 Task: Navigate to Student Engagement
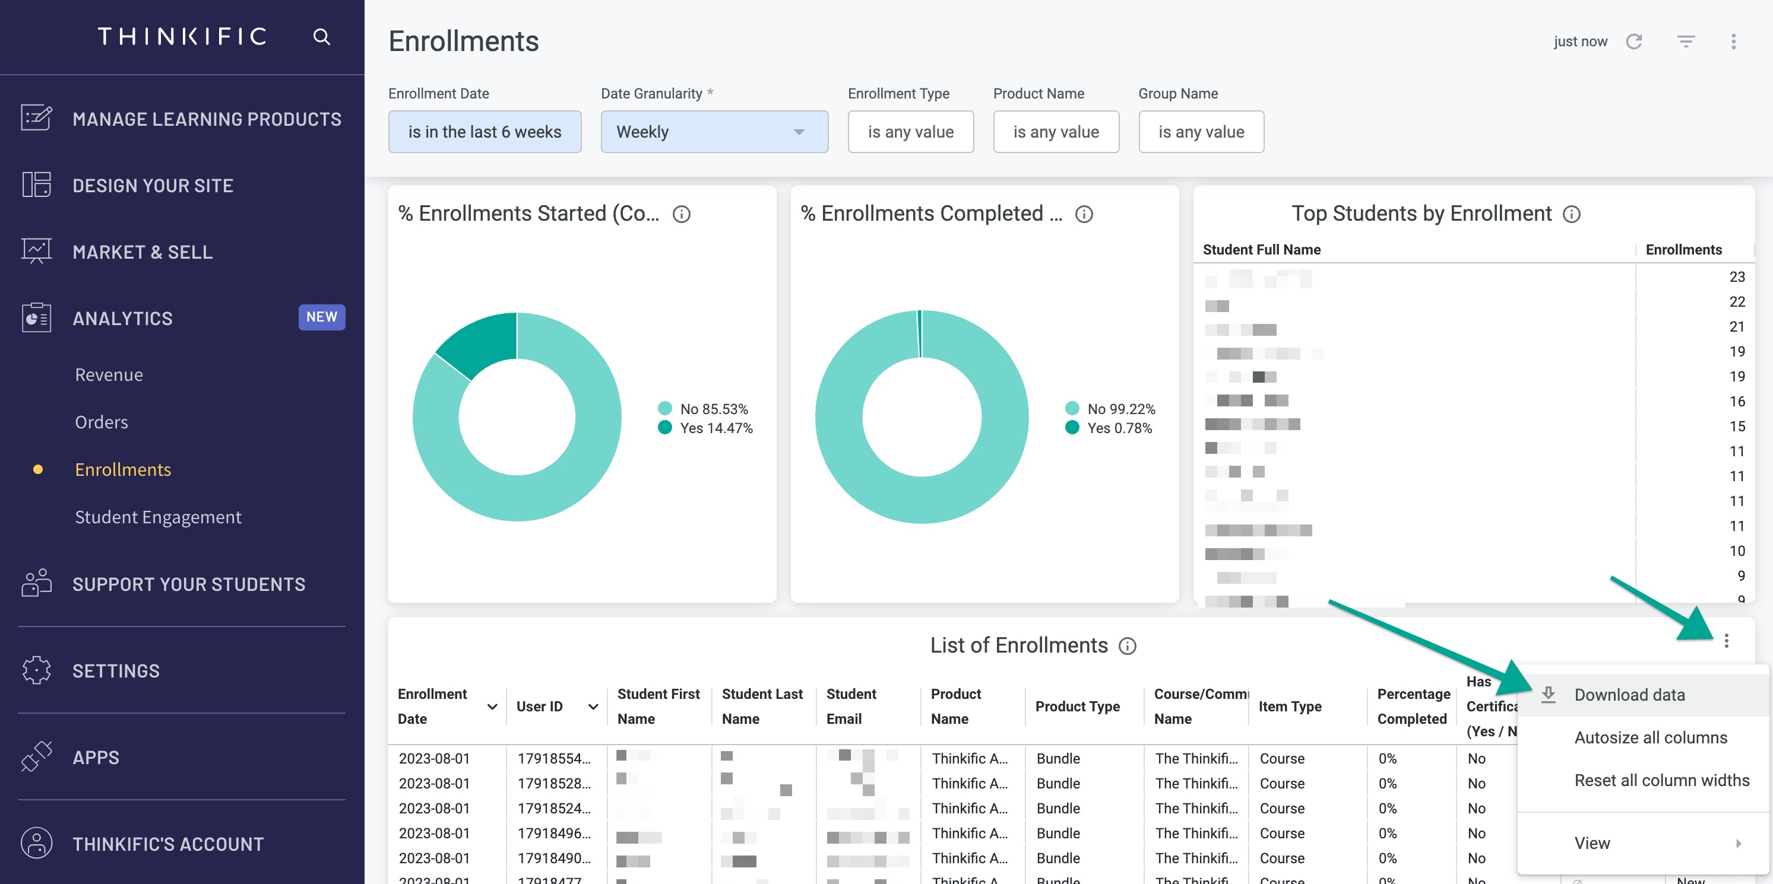click(x=159, y=517)
